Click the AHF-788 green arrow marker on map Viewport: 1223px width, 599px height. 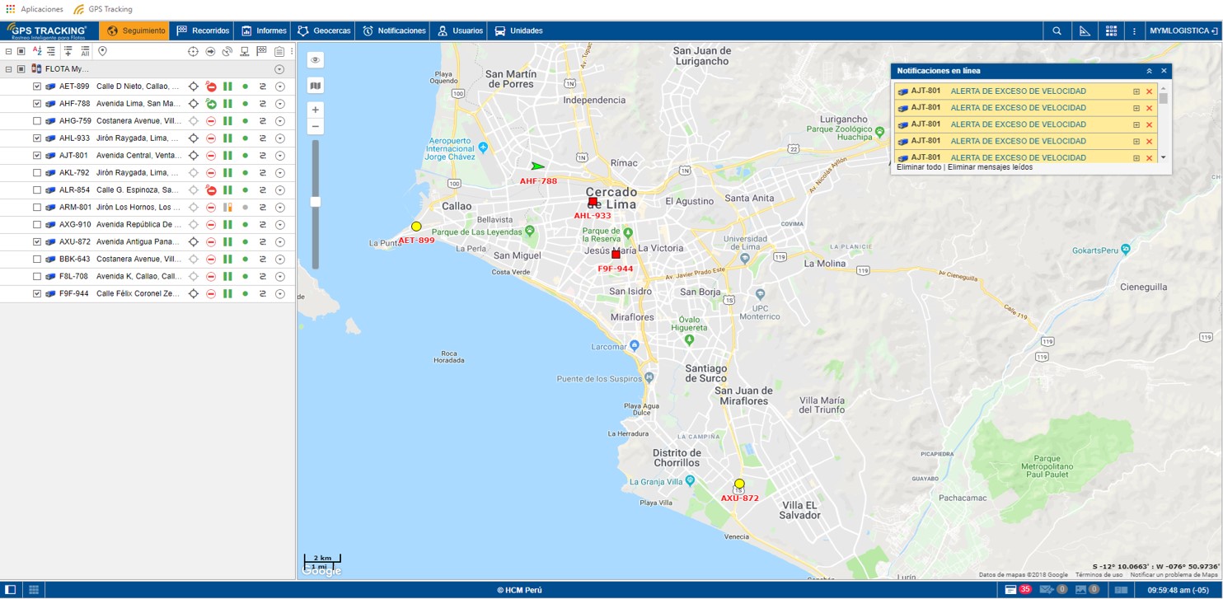click(537, 166)
